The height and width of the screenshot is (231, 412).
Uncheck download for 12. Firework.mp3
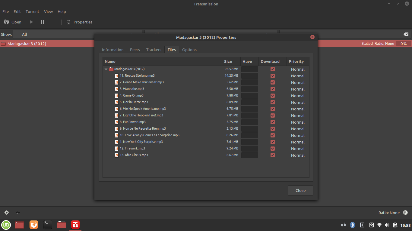tap(273, 149)
